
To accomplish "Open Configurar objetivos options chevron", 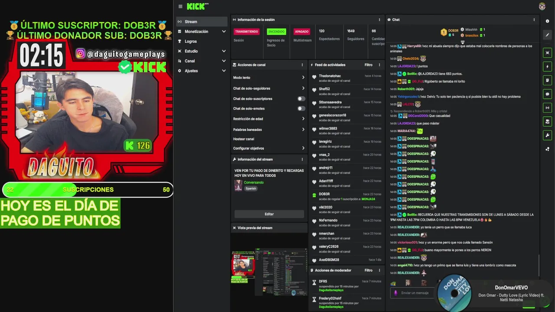I will tap(303, 148).
